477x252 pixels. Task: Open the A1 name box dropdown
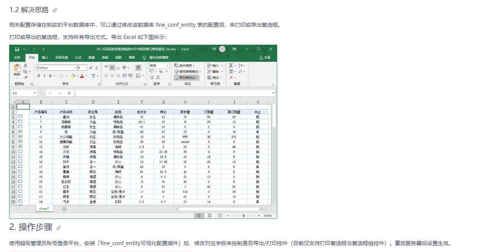click(x=35, y=93)
